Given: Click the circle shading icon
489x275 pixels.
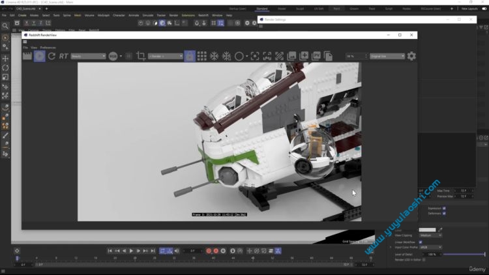Looking at the screenshot, I should click(239, 56).
